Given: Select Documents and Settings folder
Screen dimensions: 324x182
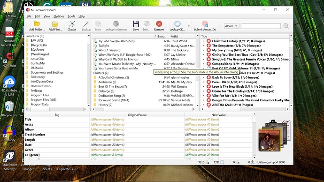Looking at the screenshot, I should (47, 72).
